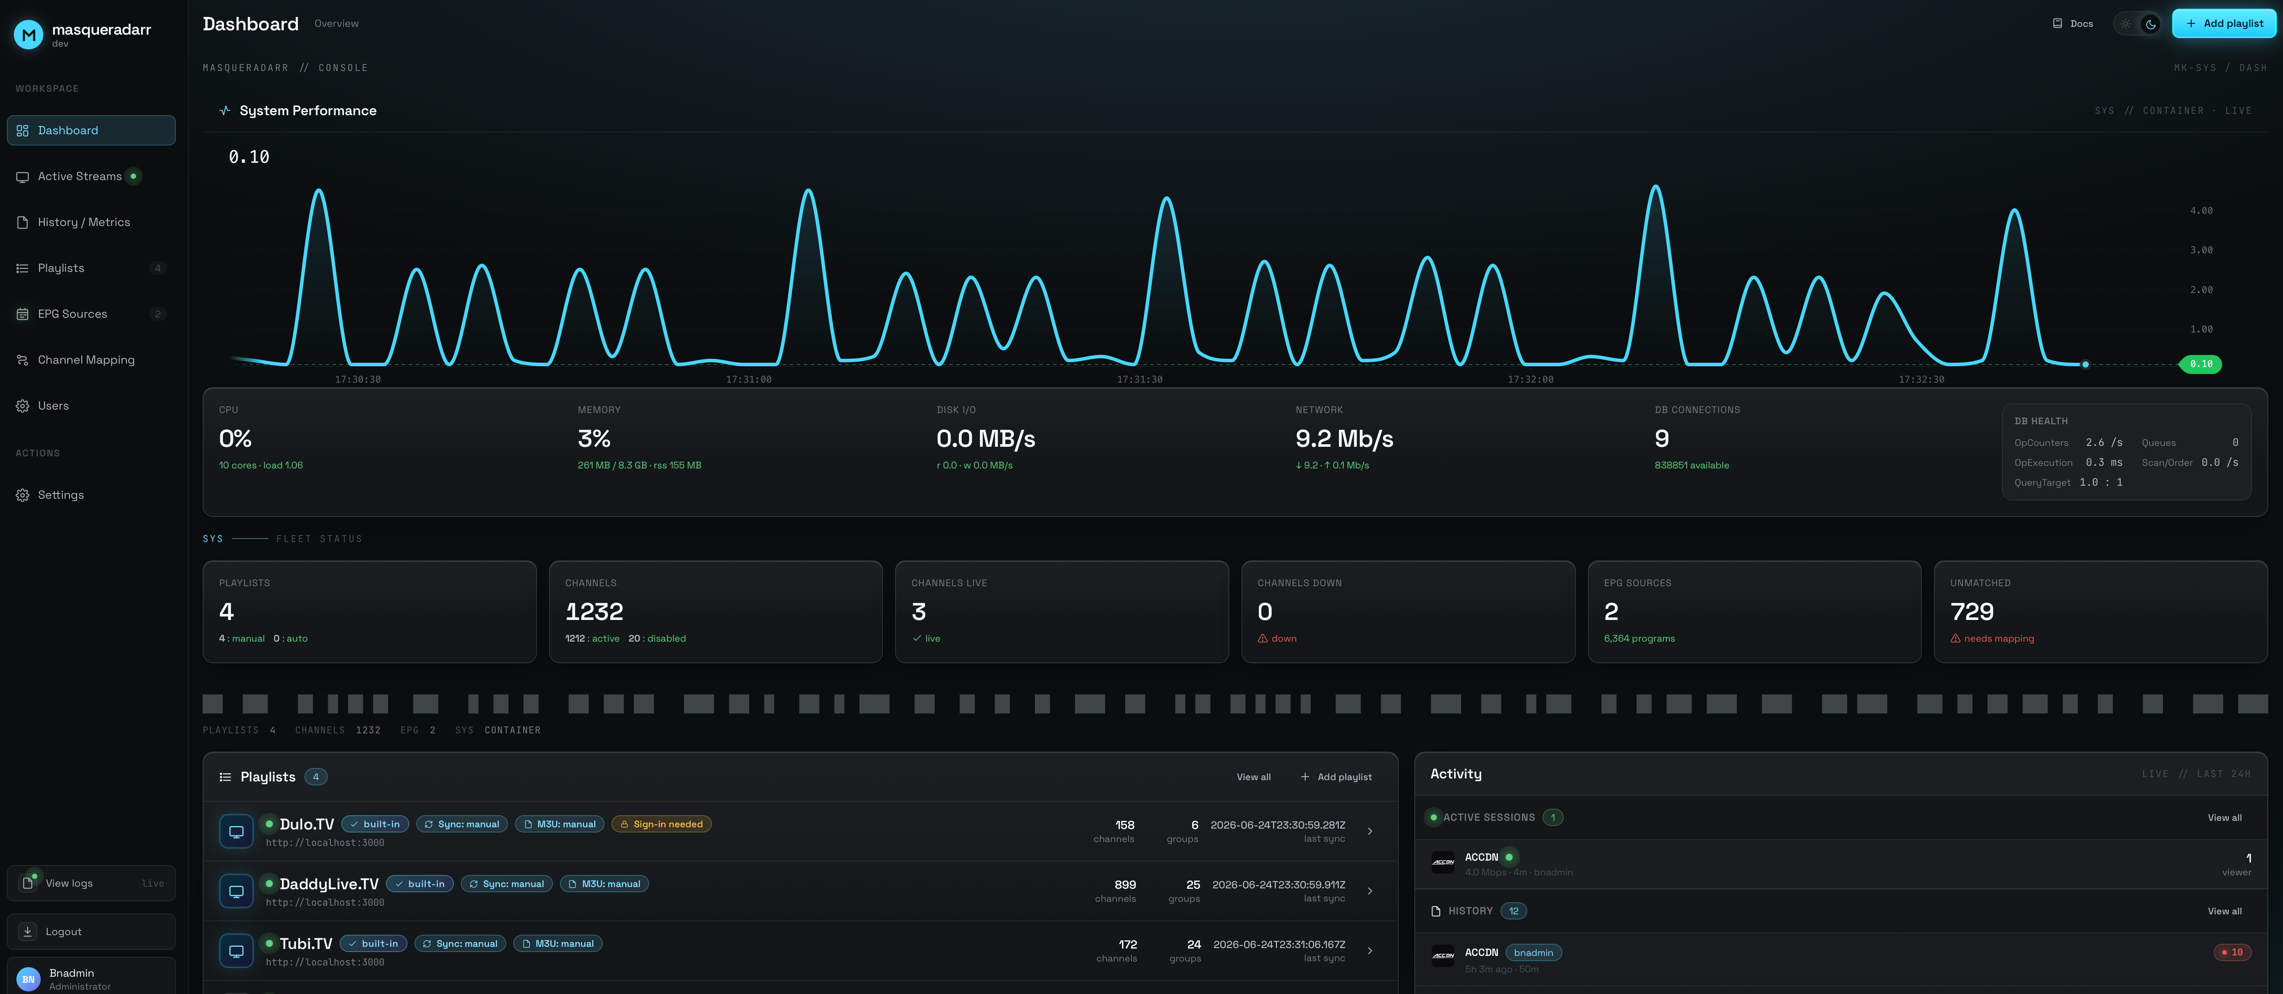
Task: Click the History file icon
Action: pyautogui.click(x=22, y=223)
